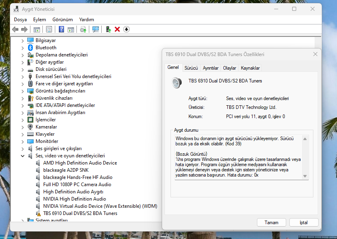Expand the Bluetooth category
The width and height of the screenshot is (337, 239).
pyautogui.click(x=23, y=48)
